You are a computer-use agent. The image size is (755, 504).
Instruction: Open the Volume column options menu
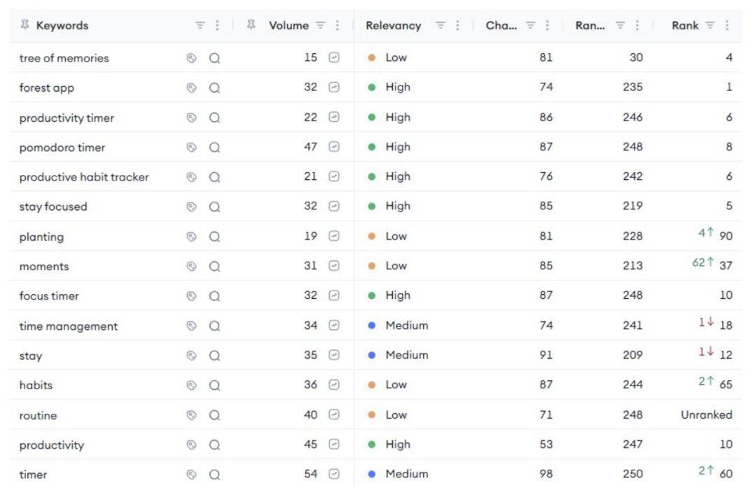pyautogui.click(x=337, y=25)
